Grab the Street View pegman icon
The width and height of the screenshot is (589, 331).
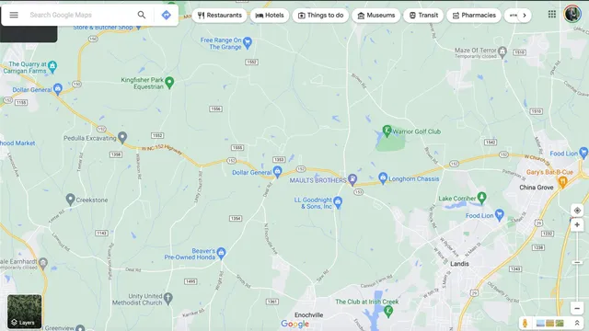pos(525,323)
